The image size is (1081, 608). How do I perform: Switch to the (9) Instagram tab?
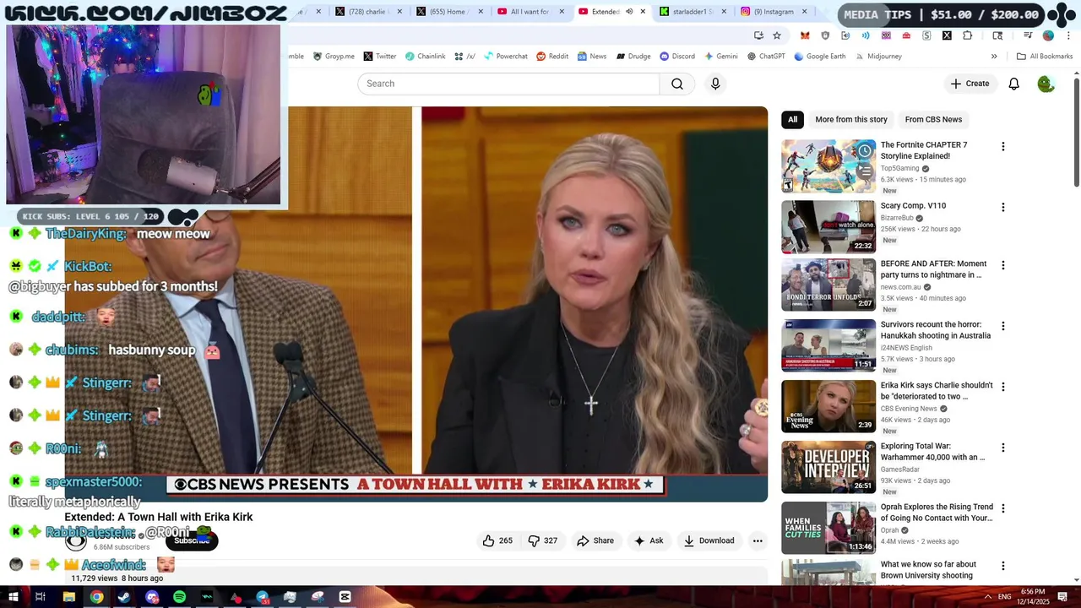(773, 12)
